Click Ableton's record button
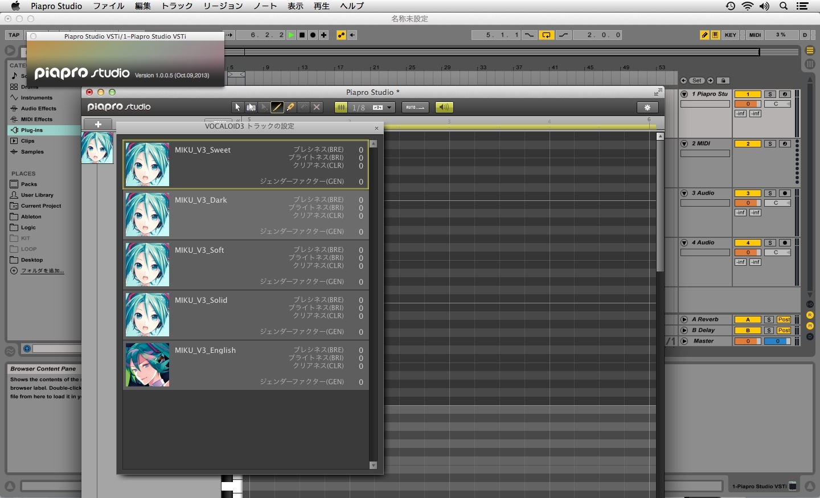The height and width of the screenshot is (498, 820). (313, 35)
